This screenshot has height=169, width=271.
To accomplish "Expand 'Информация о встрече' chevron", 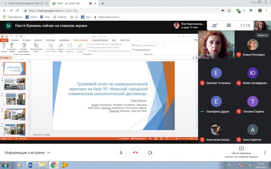I will 48,152.
